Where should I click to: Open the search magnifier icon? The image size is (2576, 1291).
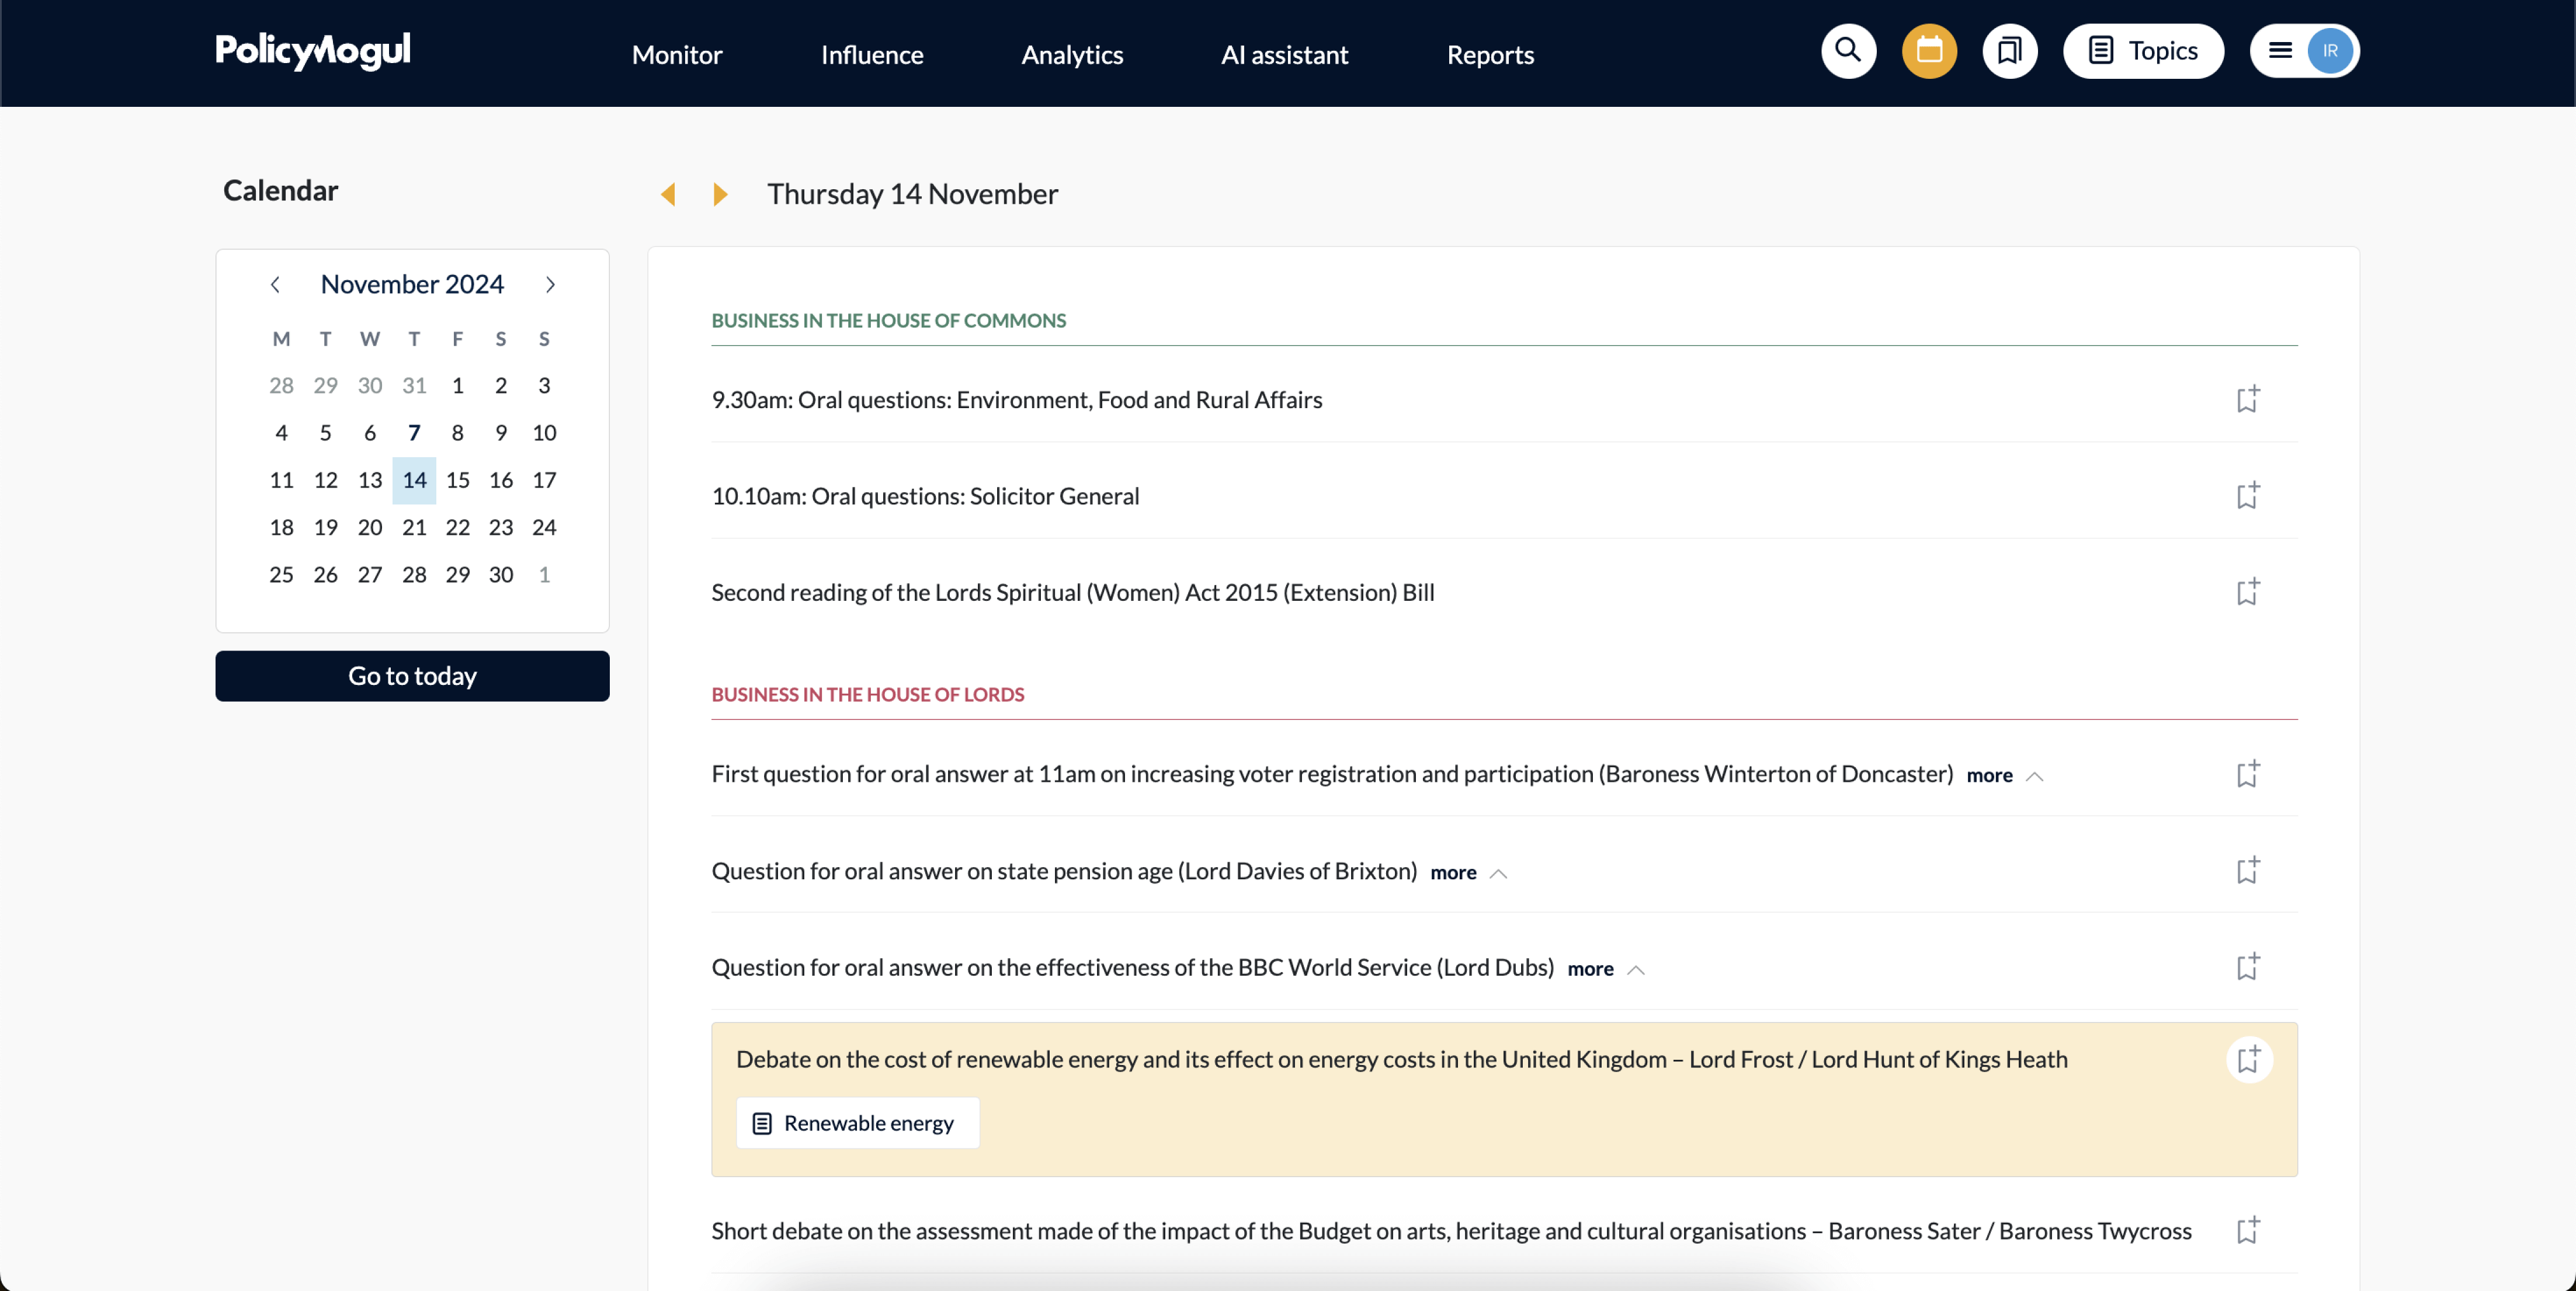pyautogui.click(x=1848, y=51)
